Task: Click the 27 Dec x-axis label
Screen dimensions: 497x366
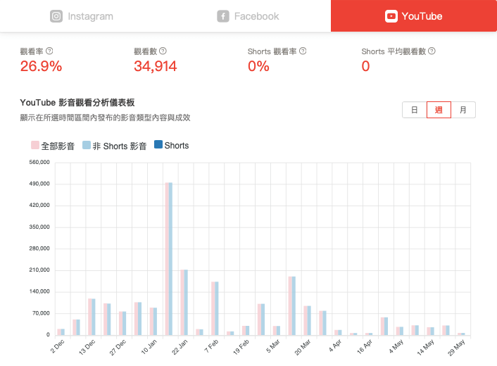Action: (x=118, y=347)
